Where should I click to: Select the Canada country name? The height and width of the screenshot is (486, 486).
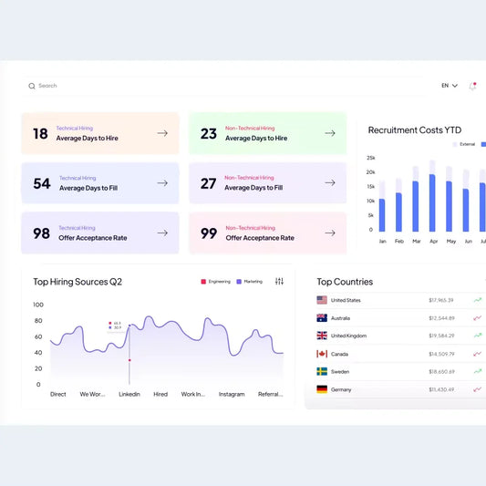[x=339, y=354]
